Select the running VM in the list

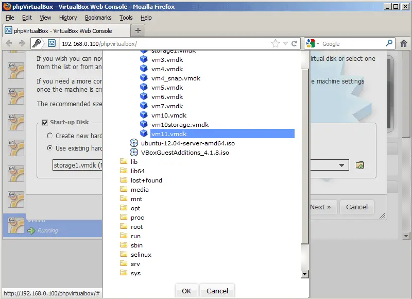click(x=53, y=225)
